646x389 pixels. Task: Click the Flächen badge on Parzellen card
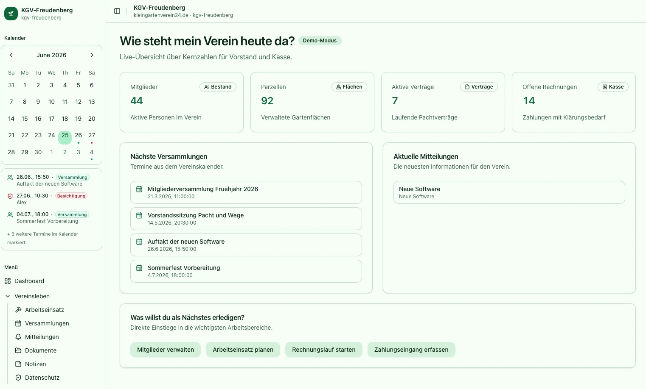tap(349, 87)
